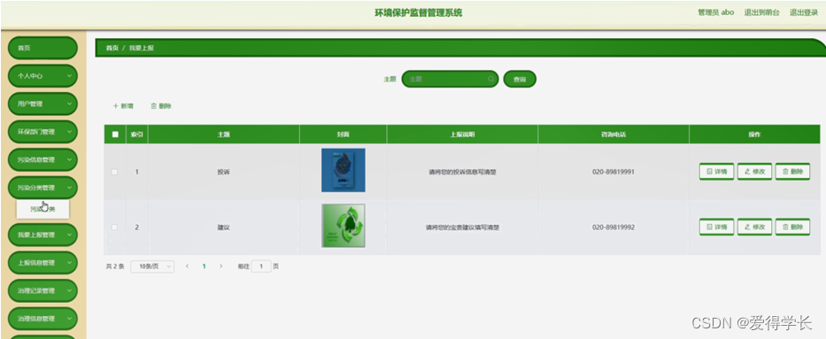Image resolution: width=826 pixels, height=339 pixels.
Task: Expand the 个人中心 menu chevron
Action: (x=70, y=76)
